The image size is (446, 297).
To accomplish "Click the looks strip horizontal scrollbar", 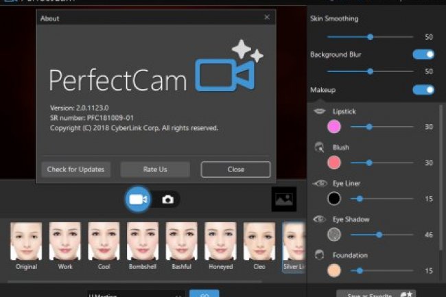I will tap(135, 282).
